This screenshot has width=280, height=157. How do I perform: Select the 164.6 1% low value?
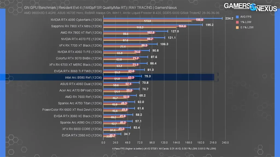[182, 26]
